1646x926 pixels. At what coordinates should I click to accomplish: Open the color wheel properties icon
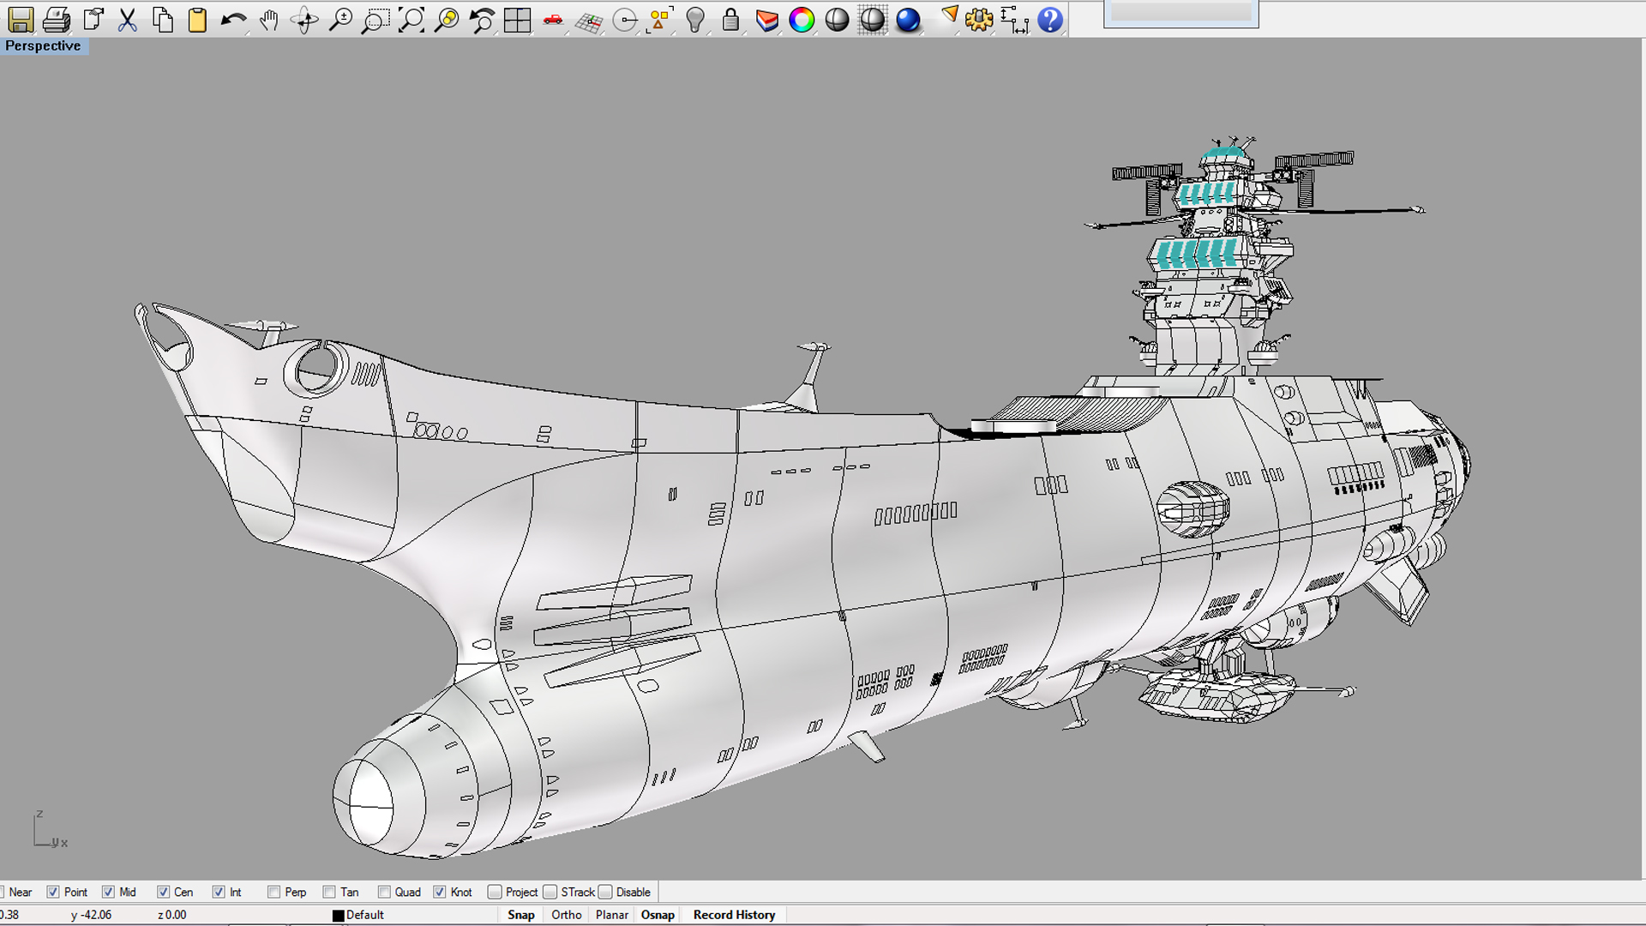pyautogui.click(x=802, y=20)
